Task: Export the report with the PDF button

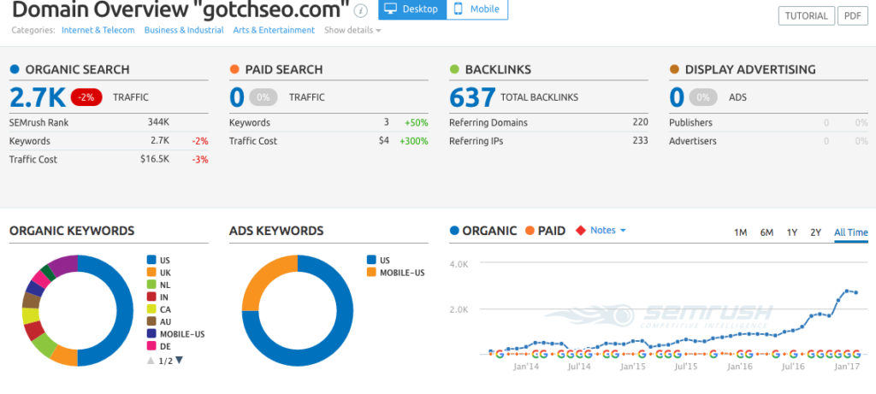Action: click(x=853, y=15)
